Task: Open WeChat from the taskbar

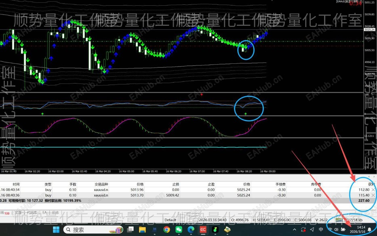Action: tap(179, 230)
